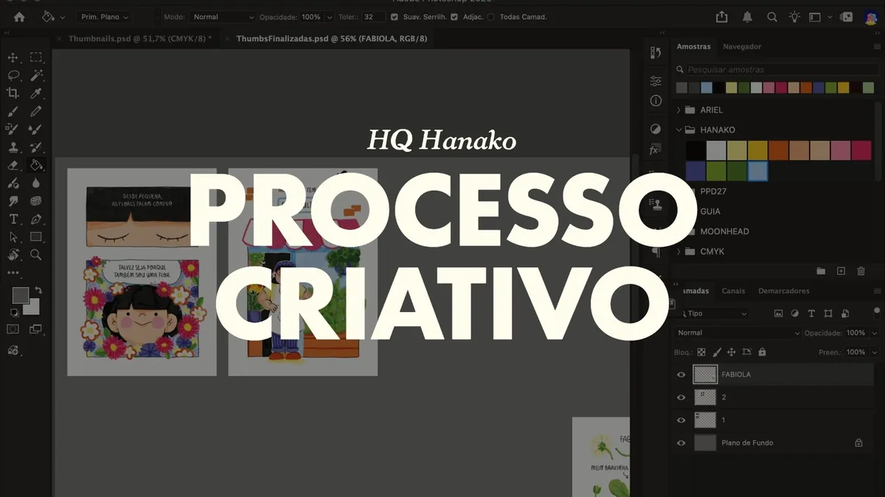
Task: Select the Eraser tool
Action: pyautogui.click(x=13, y=165)
